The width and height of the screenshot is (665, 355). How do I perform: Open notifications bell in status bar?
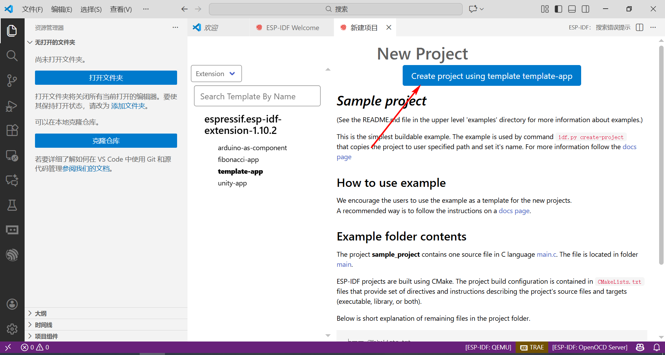click(x=656, y=347)
